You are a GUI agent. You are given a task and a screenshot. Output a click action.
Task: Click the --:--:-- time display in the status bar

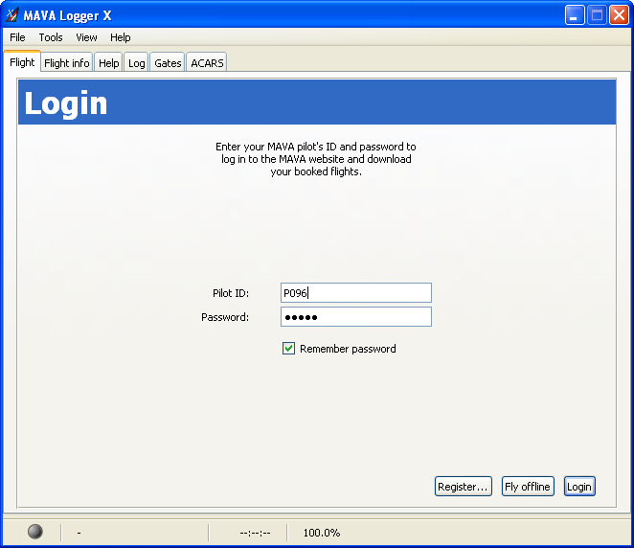point(255,533)
